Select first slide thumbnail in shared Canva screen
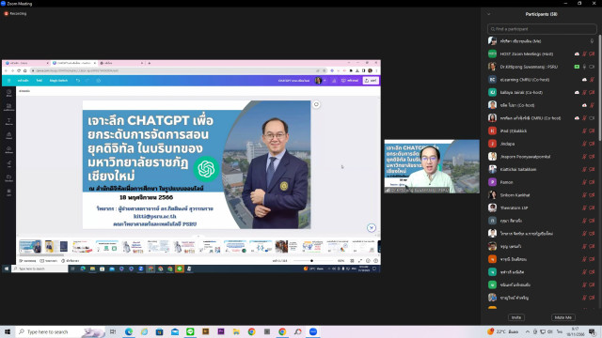The height and width of the screenshot is (338, 602). tap(30, 246)
